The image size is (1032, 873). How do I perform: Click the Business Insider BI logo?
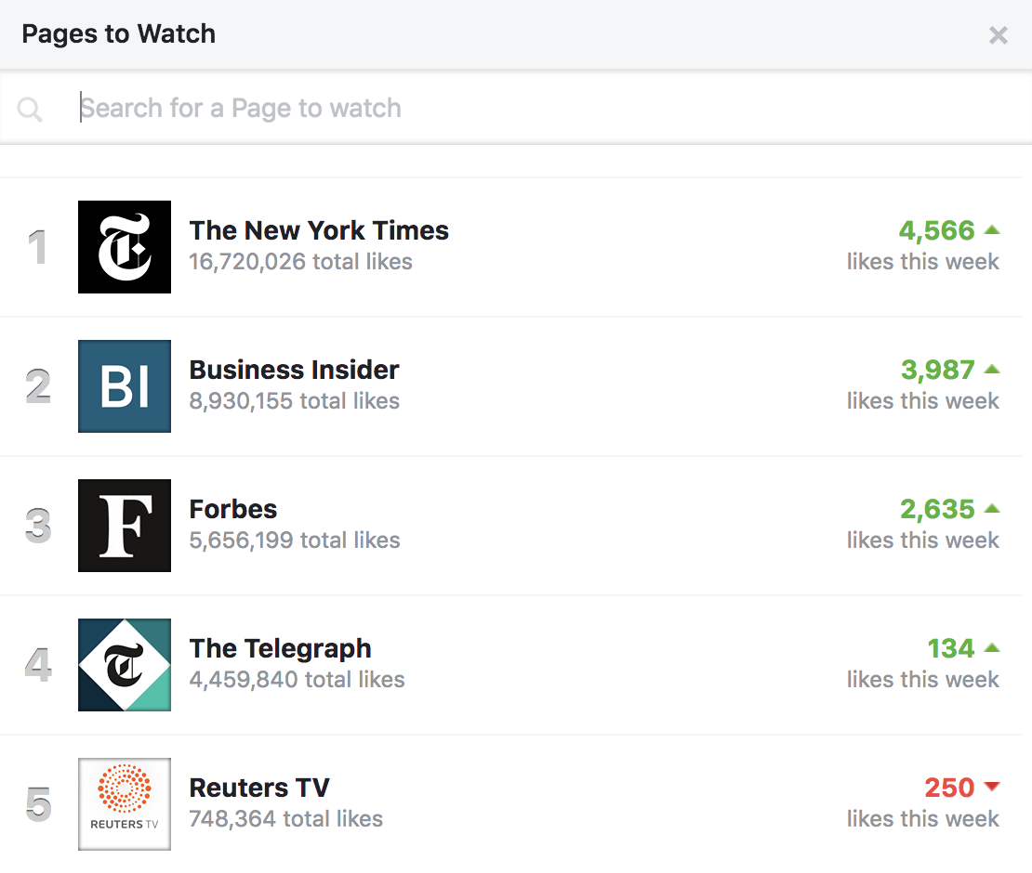pyautogui.click(x=125, y=386)
